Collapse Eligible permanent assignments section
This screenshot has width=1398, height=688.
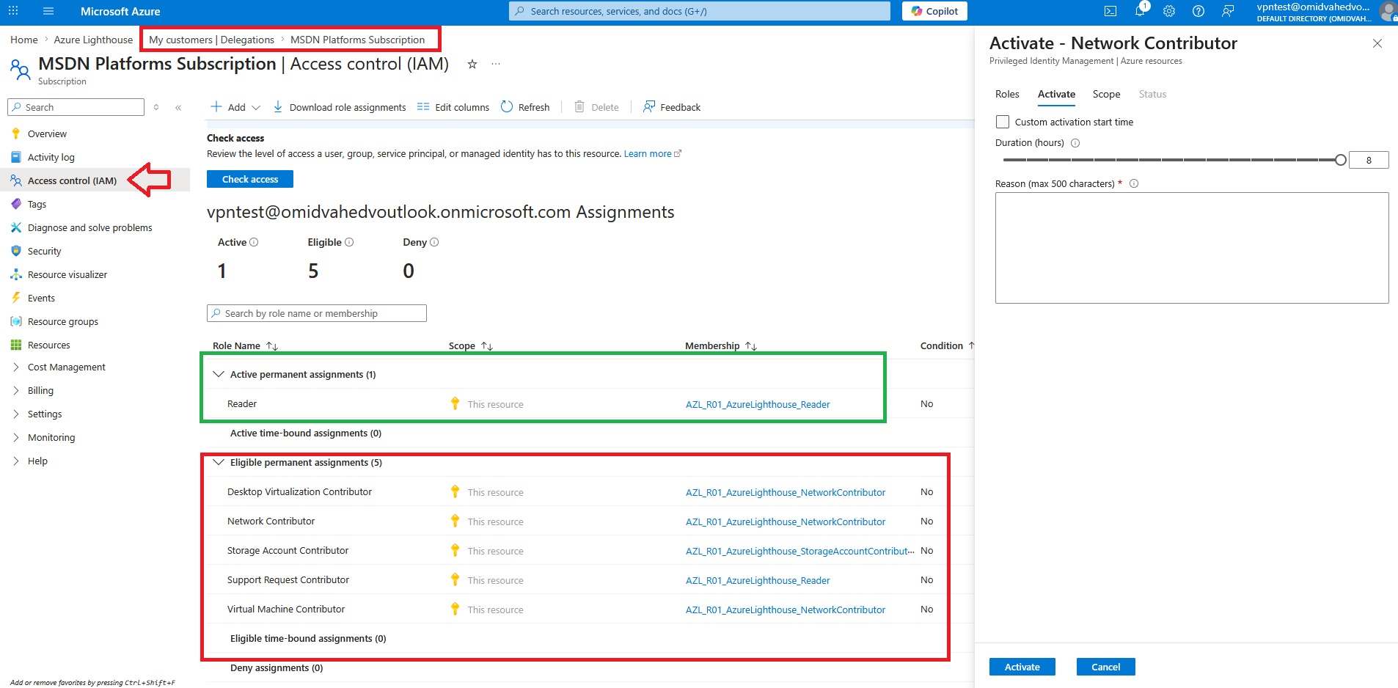click(219, 462)
